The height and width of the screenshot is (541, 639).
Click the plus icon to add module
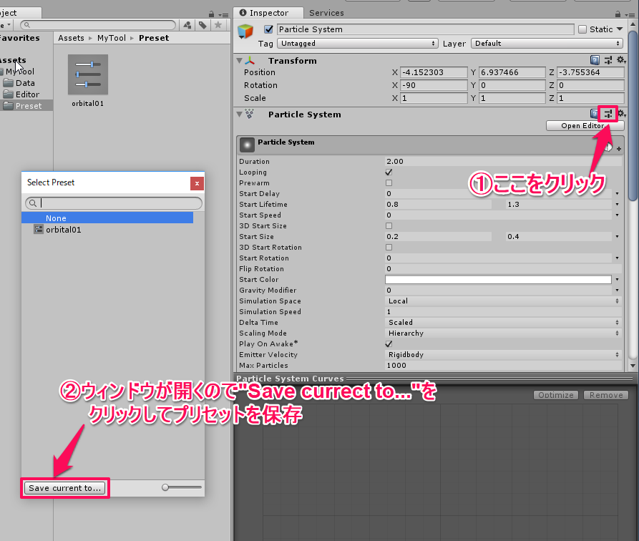619,149
